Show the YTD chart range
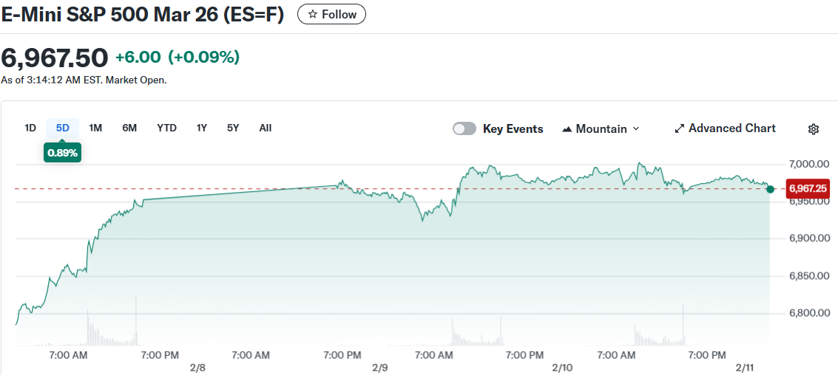 pos(166,128)
